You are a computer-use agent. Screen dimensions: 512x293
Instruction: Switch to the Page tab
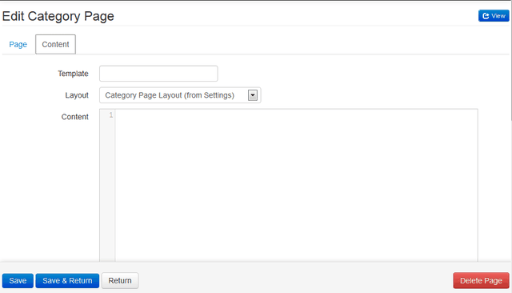click(18, 44)
